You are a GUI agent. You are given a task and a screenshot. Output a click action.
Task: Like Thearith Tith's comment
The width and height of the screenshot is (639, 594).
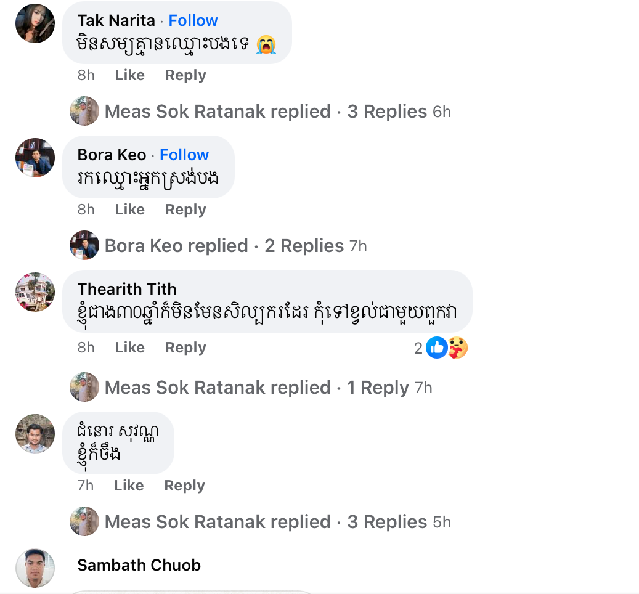point(129,348)
